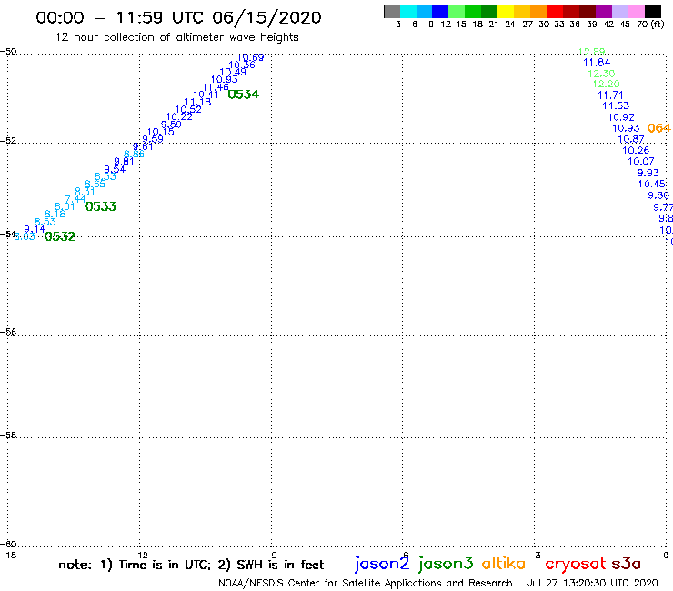This screenshot has height=591, width=673.
Task: Click the subtitle about 12 hour collection
Action: tap(176, 37)
